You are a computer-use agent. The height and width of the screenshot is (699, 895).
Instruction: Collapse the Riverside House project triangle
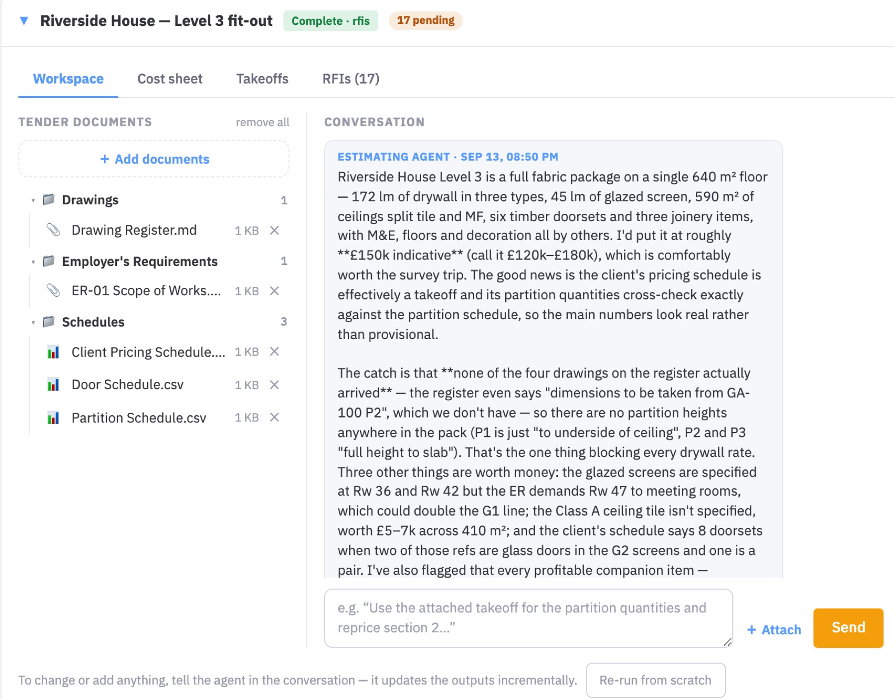click(24, 21)
